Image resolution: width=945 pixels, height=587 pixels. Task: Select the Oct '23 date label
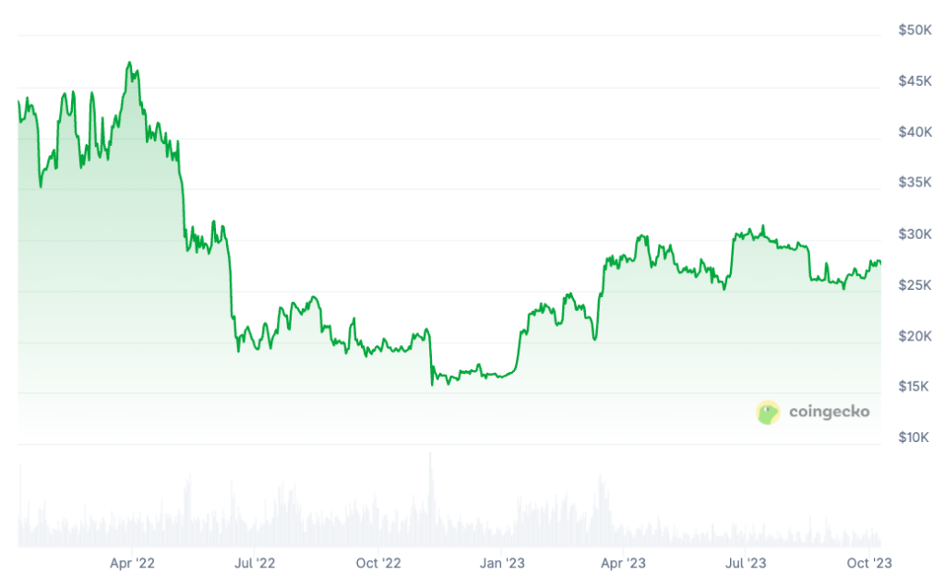(x=868, y=562)
